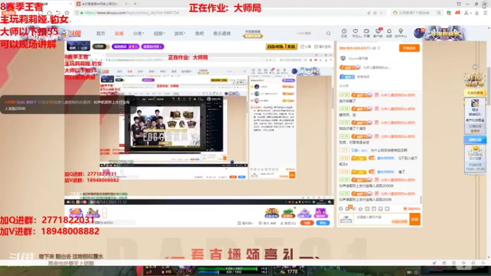Click the user avatar in header
The width and height of the screenshot is (491, 276).
[x=419, y=33]
